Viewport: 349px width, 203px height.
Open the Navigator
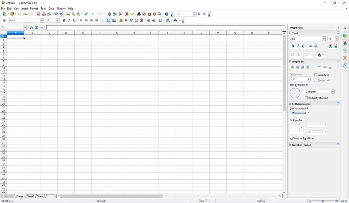144,14
